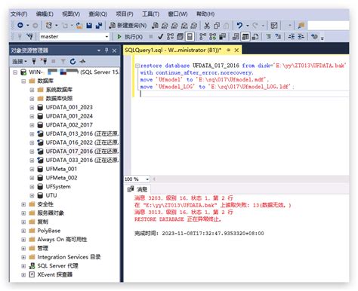
Task: Click the 执行(X) execute button
Action: [130, 37]
